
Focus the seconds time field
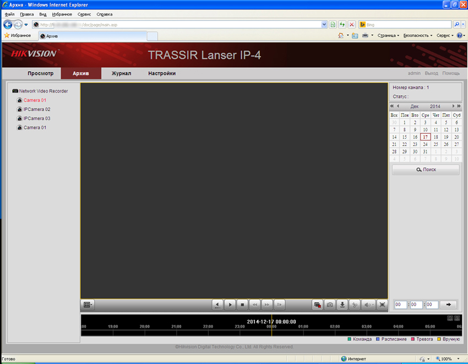pyautogui.click(x=432, y=305)
